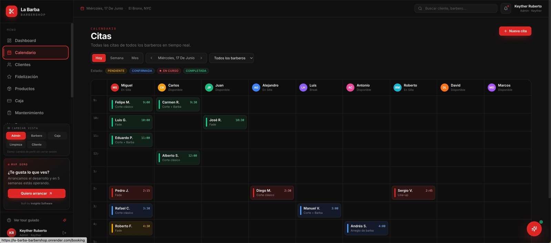Open Clientes from the sidebar menu
The height and width of the screenshot is (243, 551).
tap(35, 65)
